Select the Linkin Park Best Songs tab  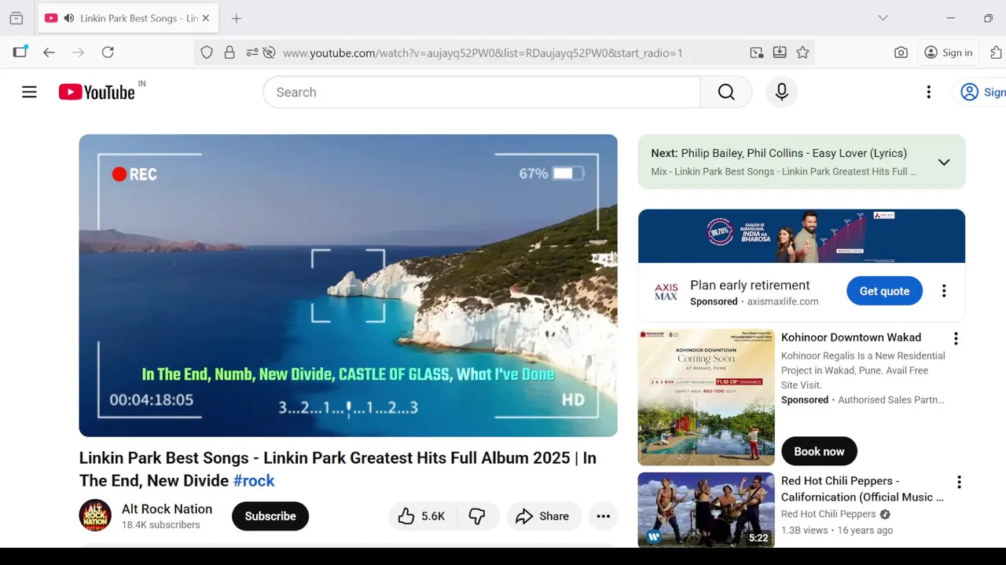[x=128, y=18]
